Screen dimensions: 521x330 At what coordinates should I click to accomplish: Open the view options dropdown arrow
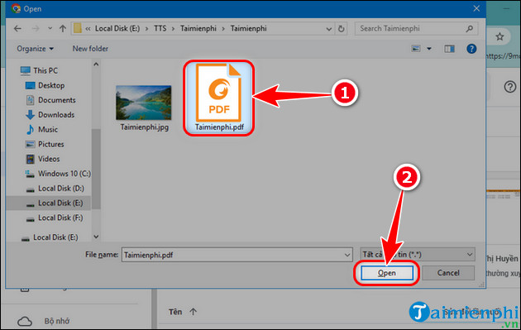[x=429, y=49]
